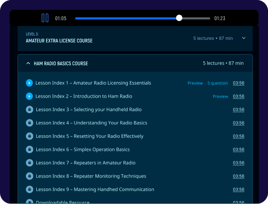Click 5 lectures • 87 min in Ham Radio header

(x=223, y=63)
